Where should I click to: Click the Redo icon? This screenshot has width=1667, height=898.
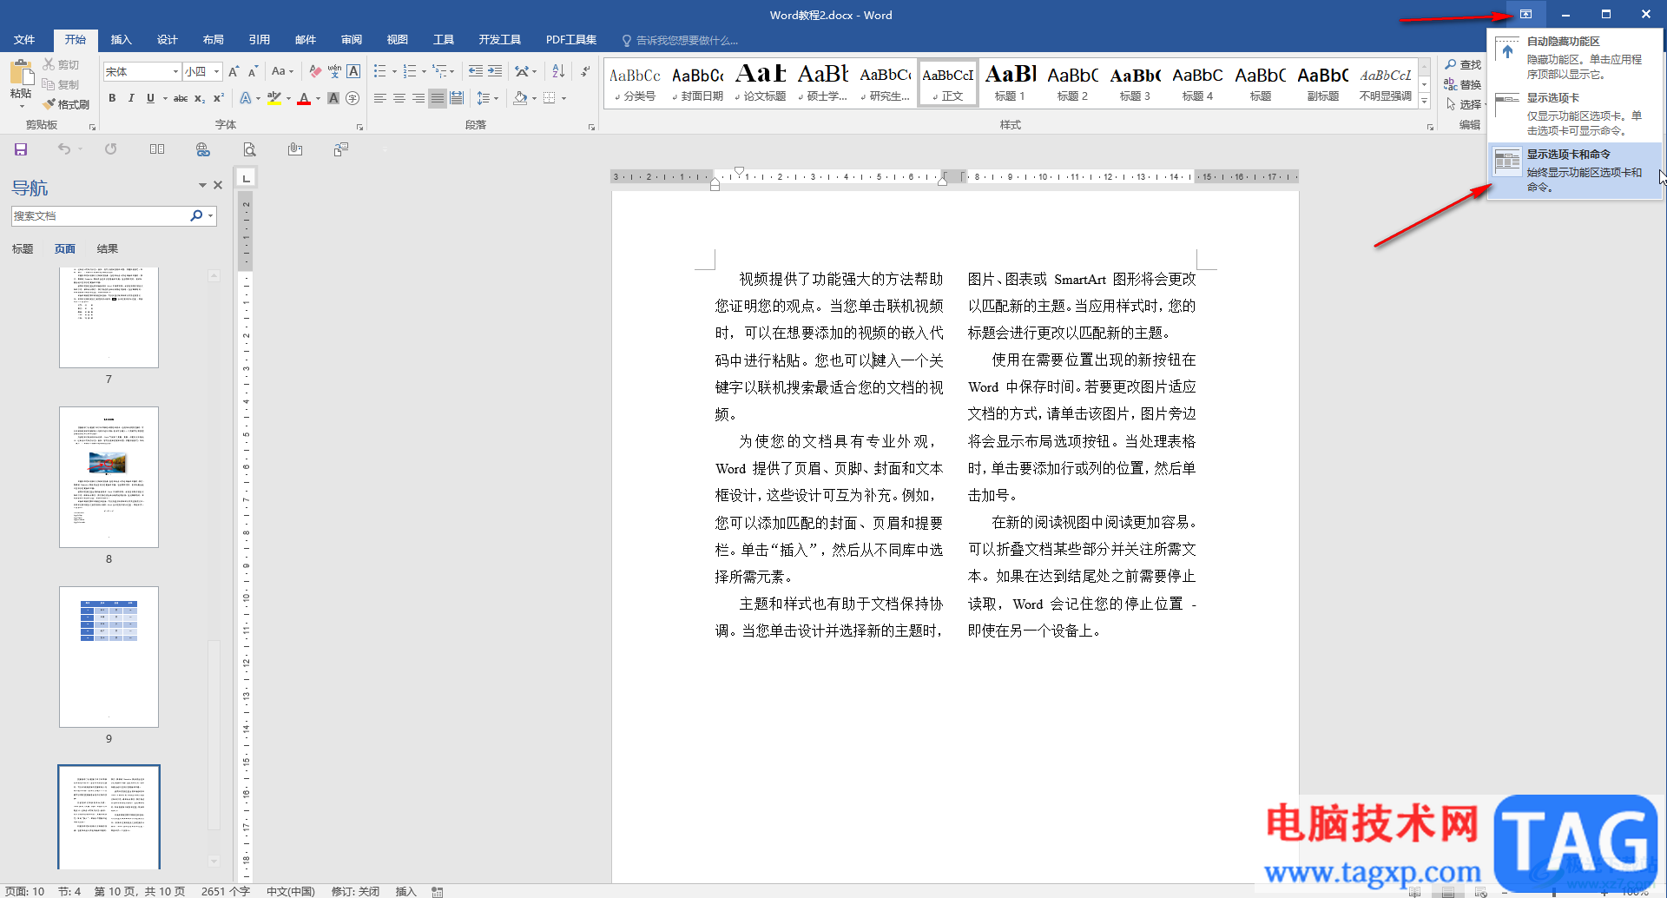point(110,149)
